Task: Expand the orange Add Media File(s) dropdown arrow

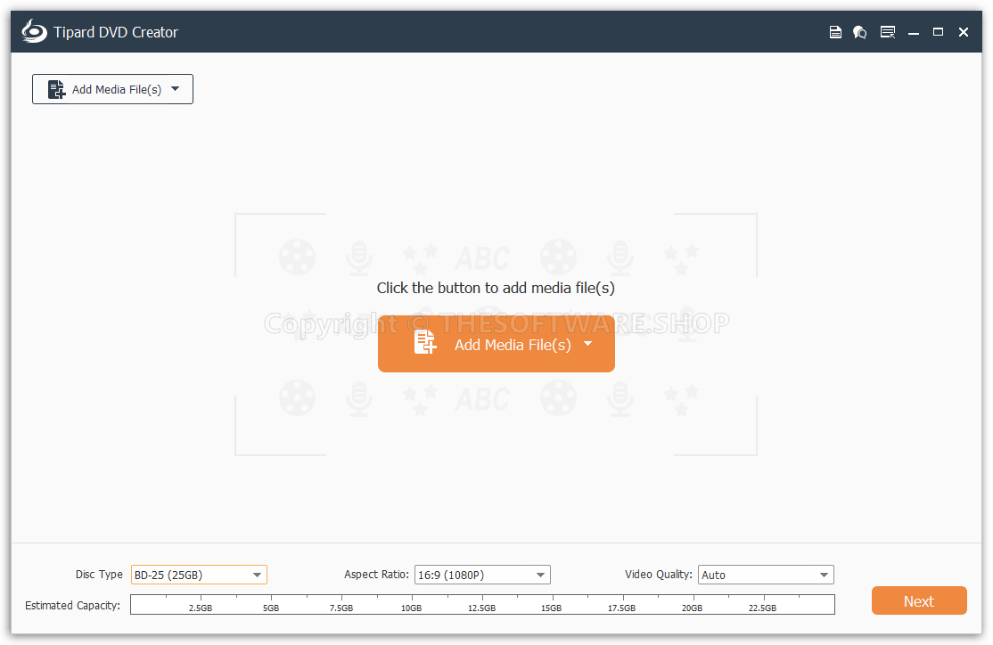Action: pyautogui.click(x=587, y=344)
